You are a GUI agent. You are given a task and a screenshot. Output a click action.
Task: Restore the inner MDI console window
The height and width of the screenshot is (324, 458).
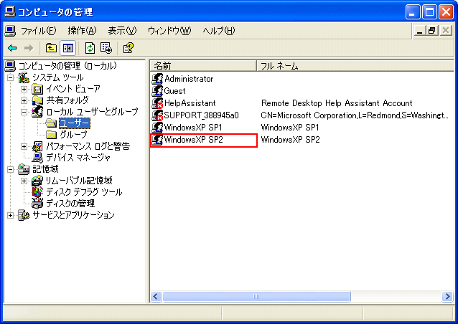click(x=432, y=31)
